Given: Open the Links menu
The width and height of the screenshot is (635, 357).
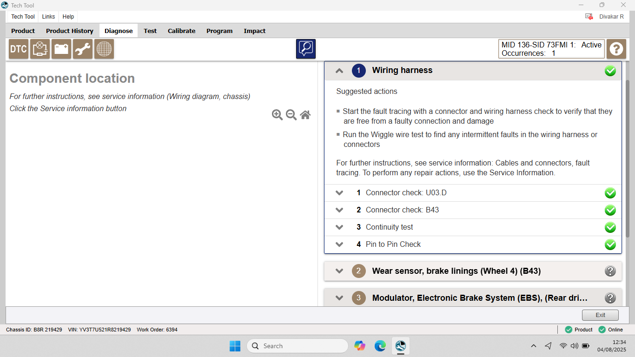Looking at the screenshot, I should pyautogui.click(x=48, y=17).
